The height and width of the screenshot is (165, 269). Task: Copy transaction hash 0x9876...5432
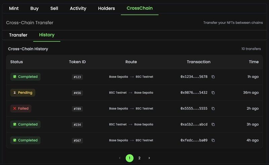click(x=213, y=93)
